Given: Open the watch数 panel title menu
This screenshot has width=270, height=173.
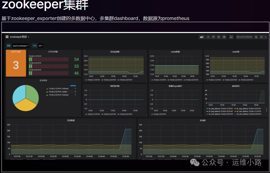Looking at the screenshot, I should click(x=236, y=52).
